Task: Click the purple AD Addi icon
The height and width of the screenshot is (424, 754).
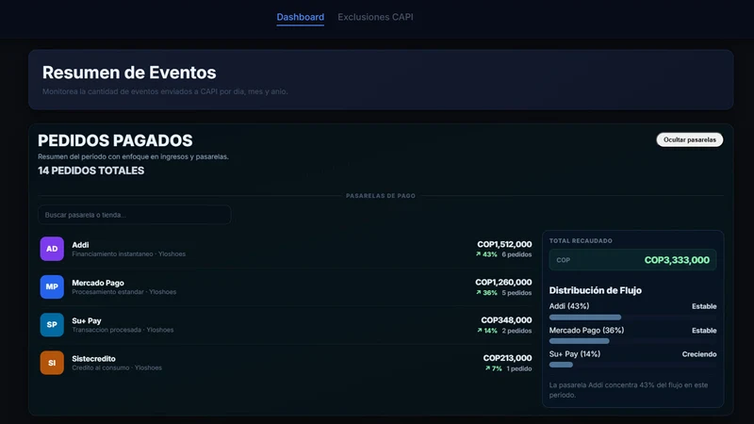Action: click(52, 249)
